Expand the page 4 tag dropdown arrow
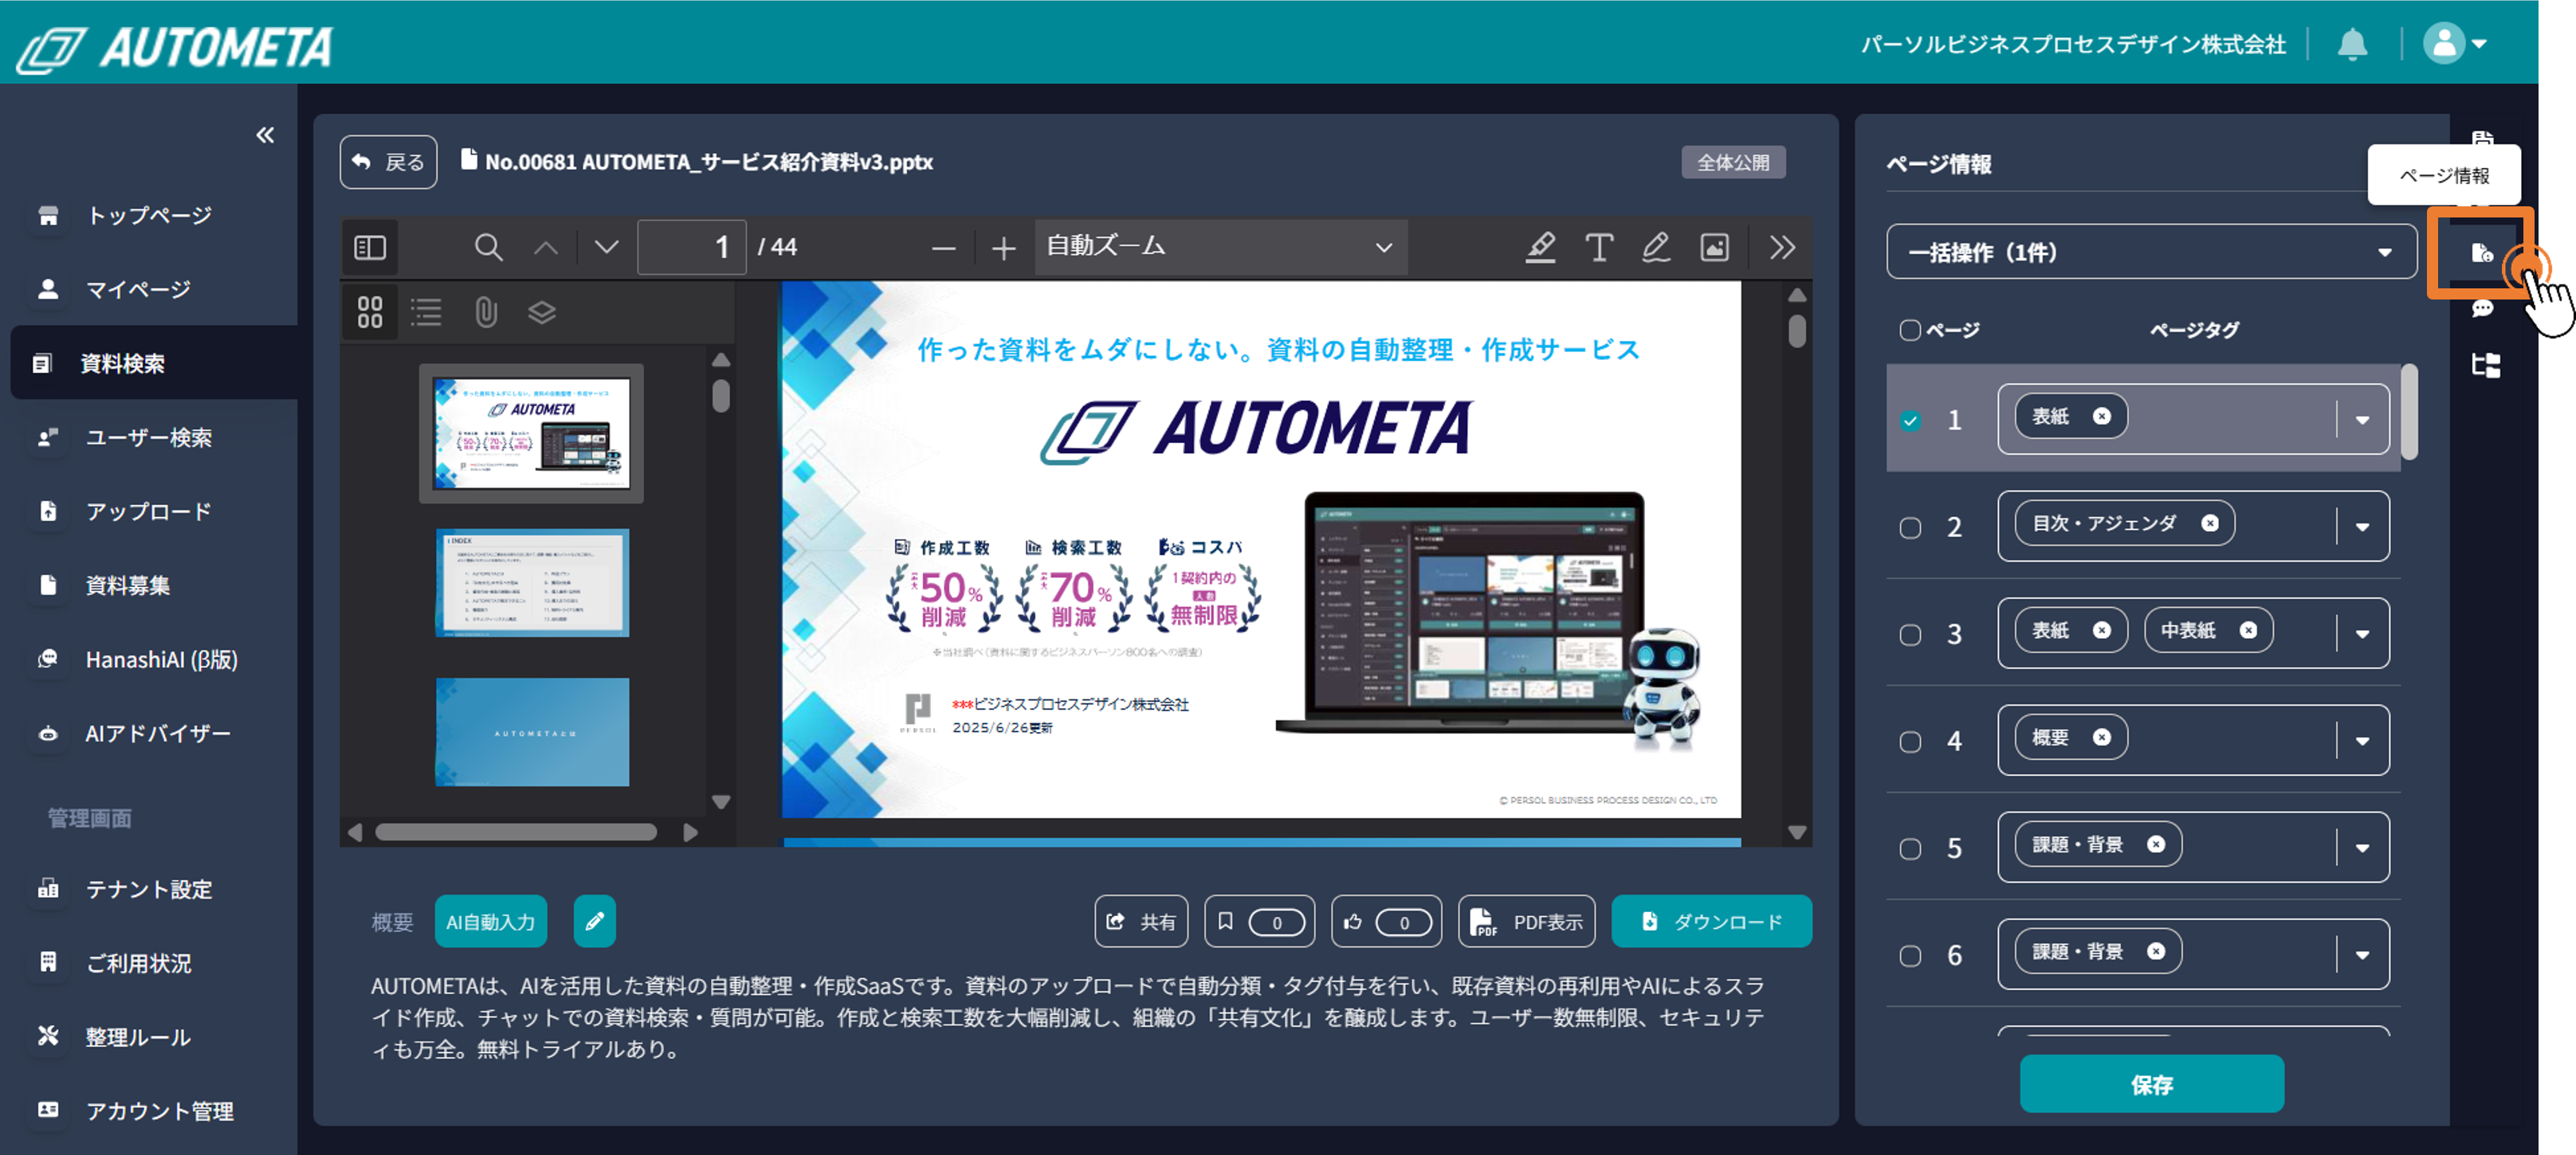This screenshot has width=2576, height=1155. pos(2362,740)
